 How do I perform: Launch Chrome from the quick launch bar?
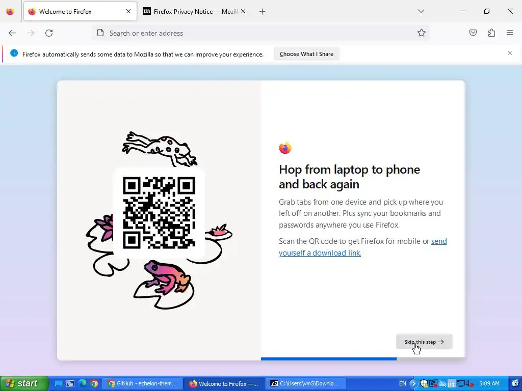coord(94,383)
